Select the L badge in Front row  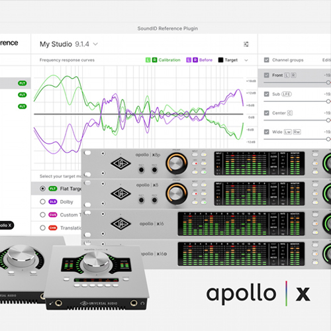pos(287,75)
